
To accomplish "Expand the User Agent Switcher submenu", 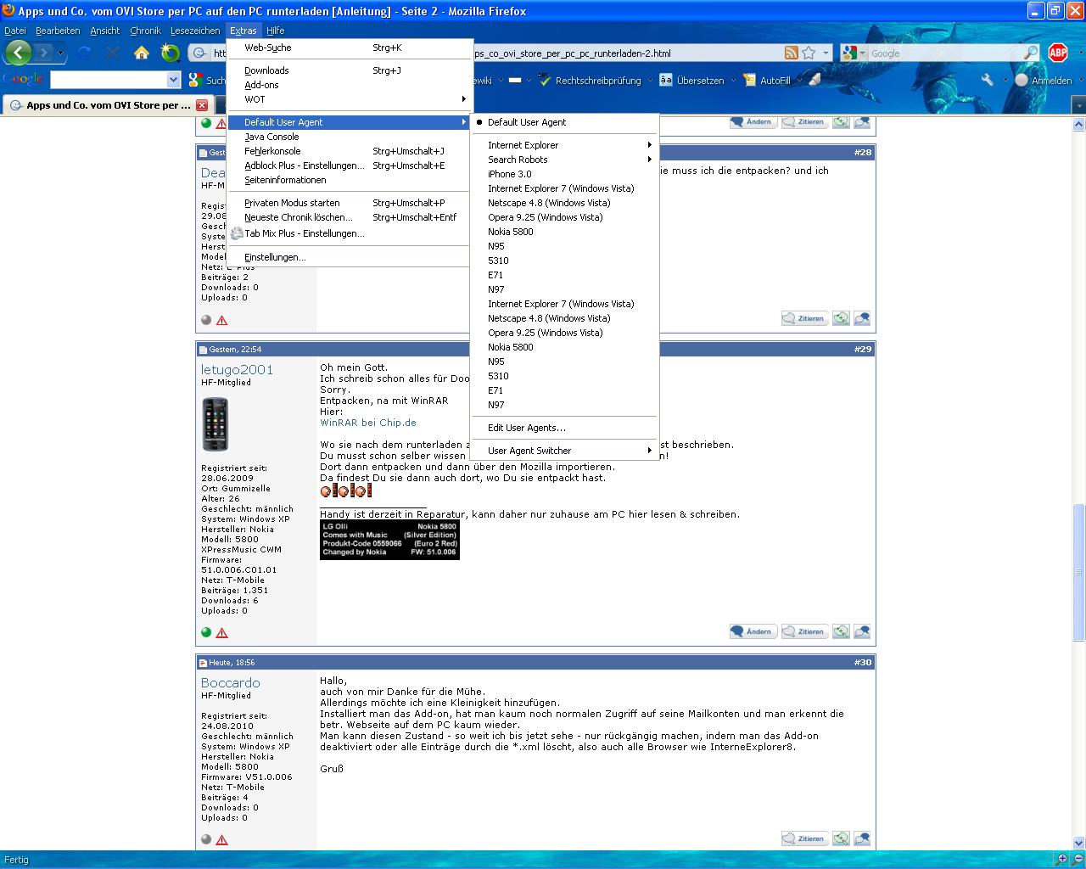I will tap(564, 451).
